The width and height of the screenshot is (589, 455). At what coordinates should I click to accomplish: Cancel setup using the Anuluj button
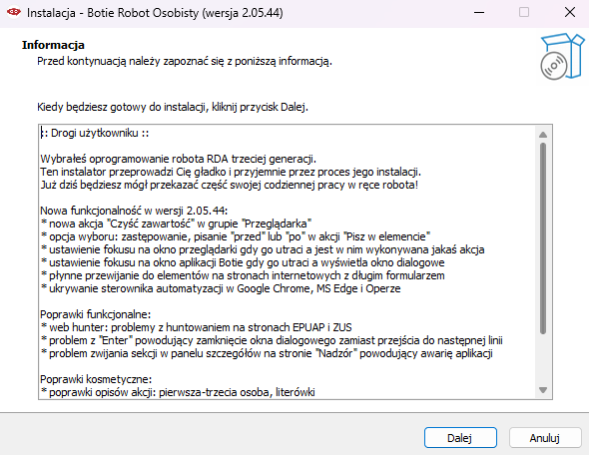545,438
